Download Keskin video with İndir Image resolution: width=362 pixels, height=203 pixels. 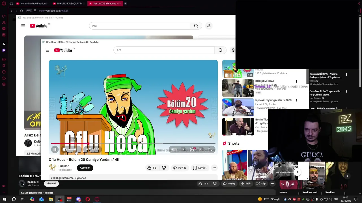(x=245, y=184)
